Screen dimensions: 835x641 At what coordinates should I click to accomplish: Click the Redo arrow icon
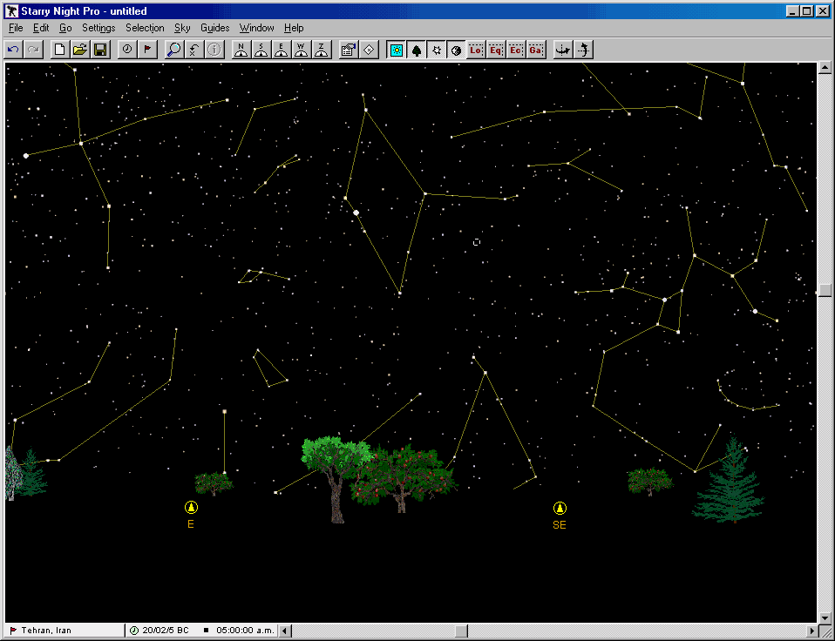(x=33, y=50)
